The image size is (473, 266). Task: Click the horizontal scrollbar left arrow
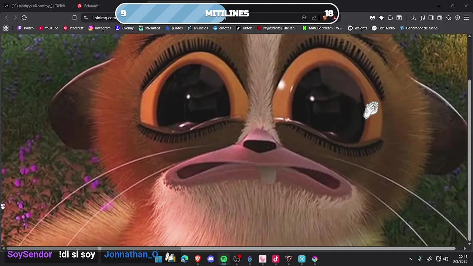[3, 249]
